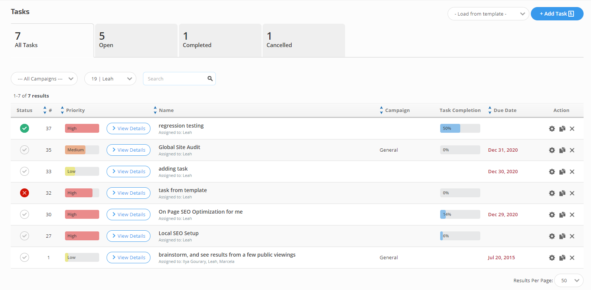Delete the adding task row
Viewport: 591px width, 290px height.
tap(572, 172)
